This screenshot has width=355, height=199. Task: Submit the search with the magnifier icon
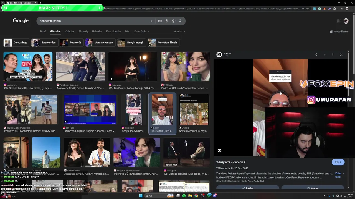click(181, 21)
